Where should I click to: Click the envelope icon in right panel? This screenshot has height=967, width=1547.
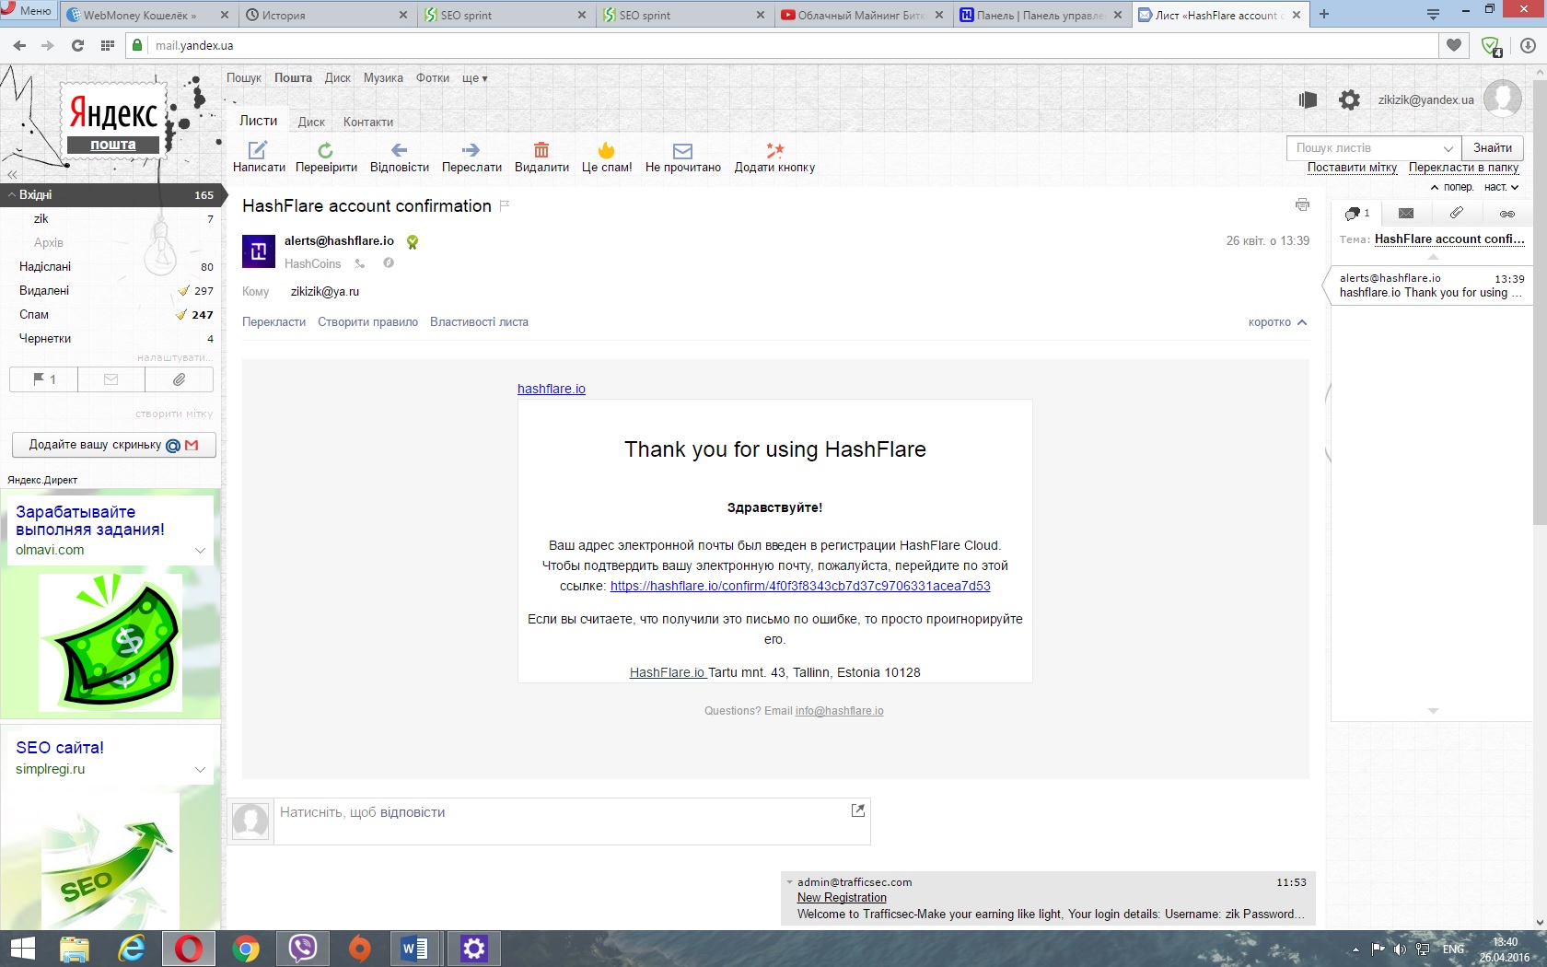[x=1406, y=213]
